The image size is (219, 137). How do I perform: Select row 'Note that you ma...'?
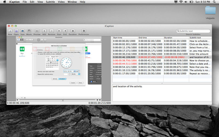click(162, 67)
